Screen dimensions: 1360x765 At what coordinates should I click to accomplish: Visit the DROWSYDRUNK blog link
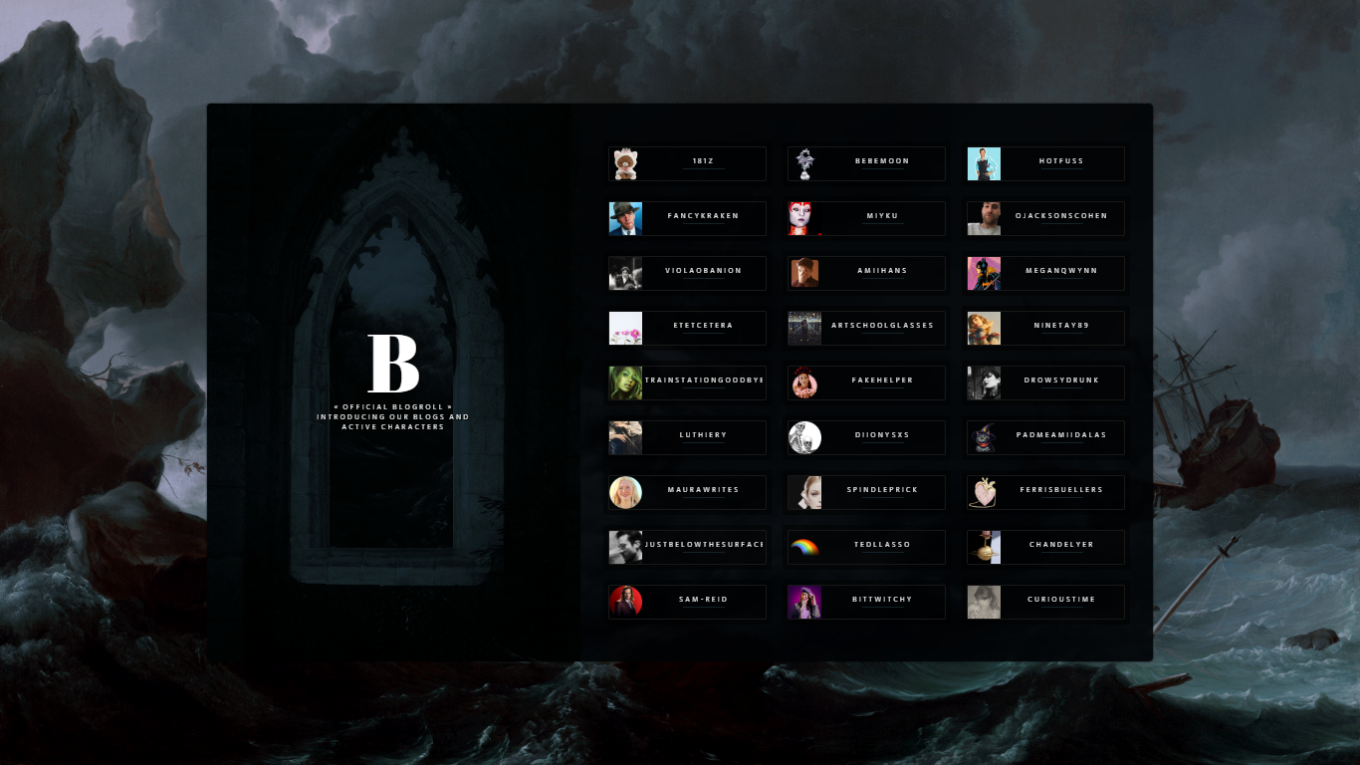(x=1061, y=381)
